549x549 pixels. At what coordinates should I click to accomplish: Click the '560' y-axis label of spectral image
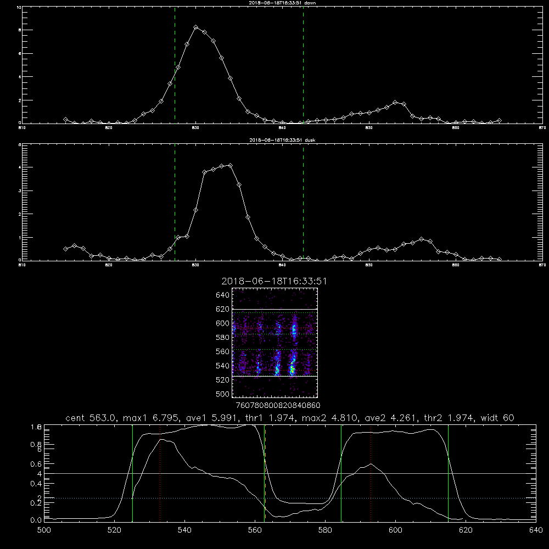coord(222,351)
